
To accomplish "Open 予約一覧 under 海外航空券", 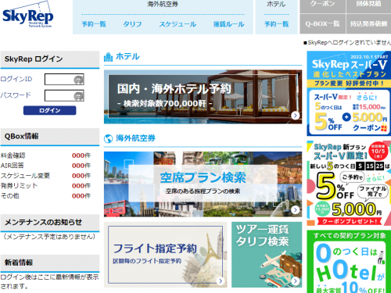I will [x=94, y=24].
